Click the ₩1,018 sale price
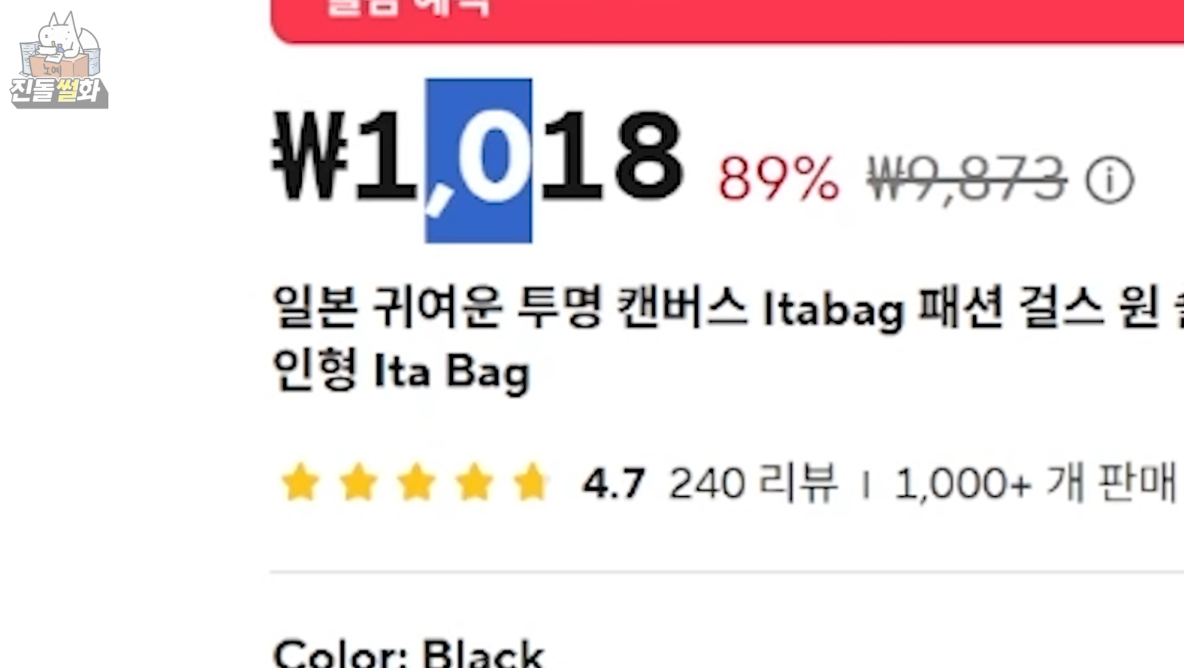The height and width of the screenshot is (668, 1184). [x=478, y=157]
